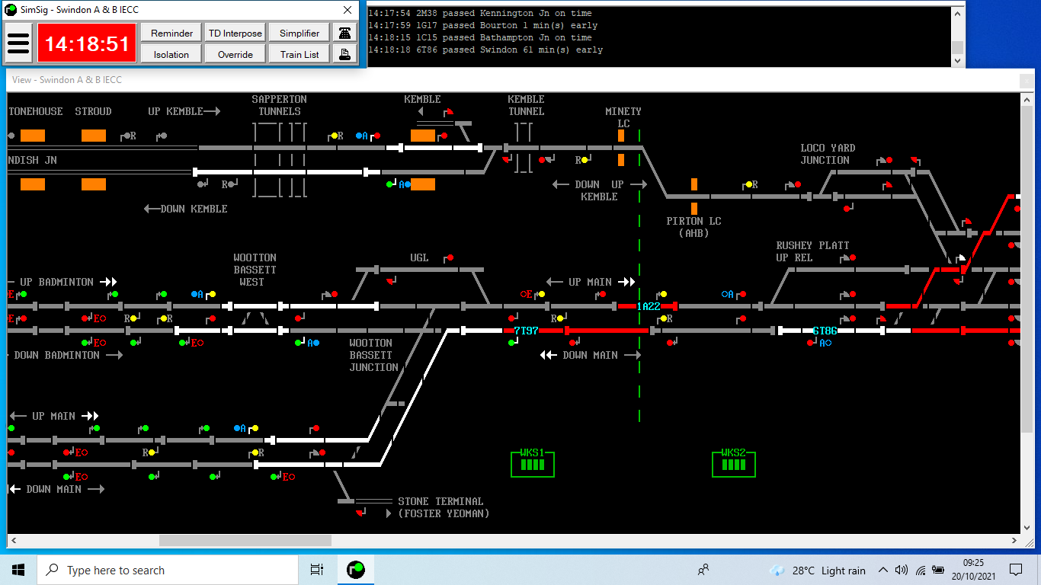Click the LOCO YARD JUNCTION label

(828, 154)
